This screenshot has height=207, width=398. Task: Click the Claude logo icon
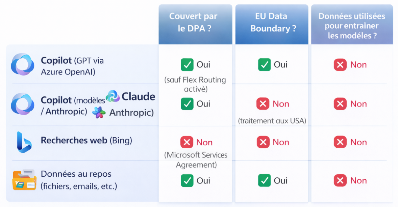113,96
